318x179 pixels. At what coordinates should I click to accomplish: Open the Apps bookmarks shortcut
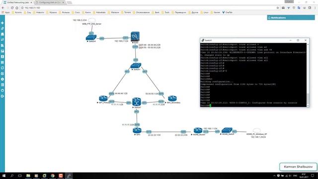pos(5,12)
